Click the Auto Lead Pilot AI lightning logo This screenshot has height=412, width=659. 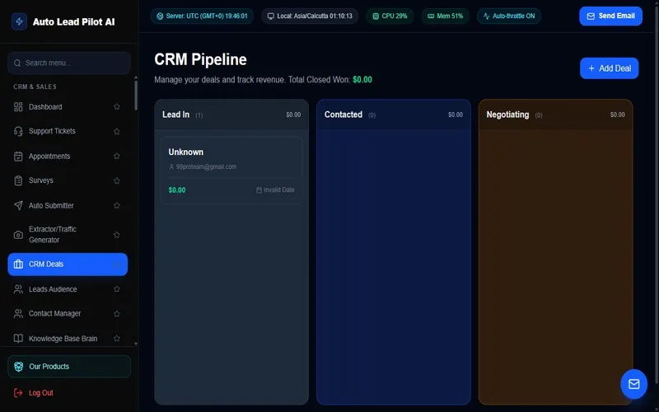[19, 22]
